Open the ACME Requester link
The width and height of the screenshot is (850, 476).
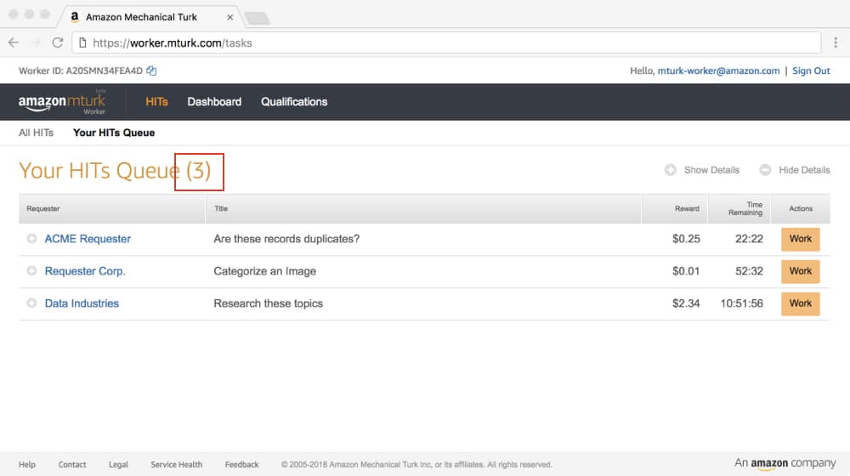coord(88,239)
